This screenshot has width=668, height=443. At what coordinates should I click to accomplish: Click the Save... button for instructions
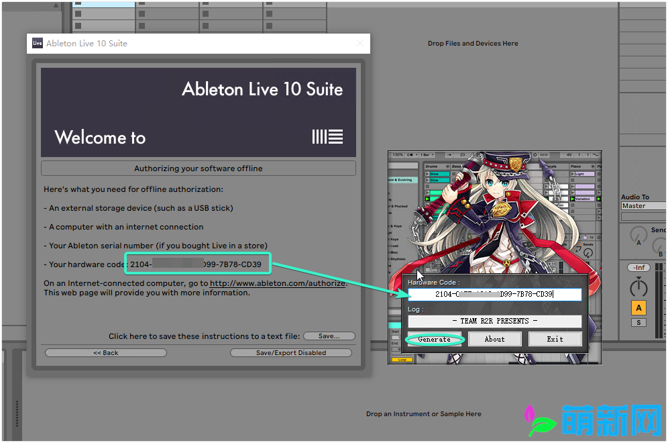point(329,336)
